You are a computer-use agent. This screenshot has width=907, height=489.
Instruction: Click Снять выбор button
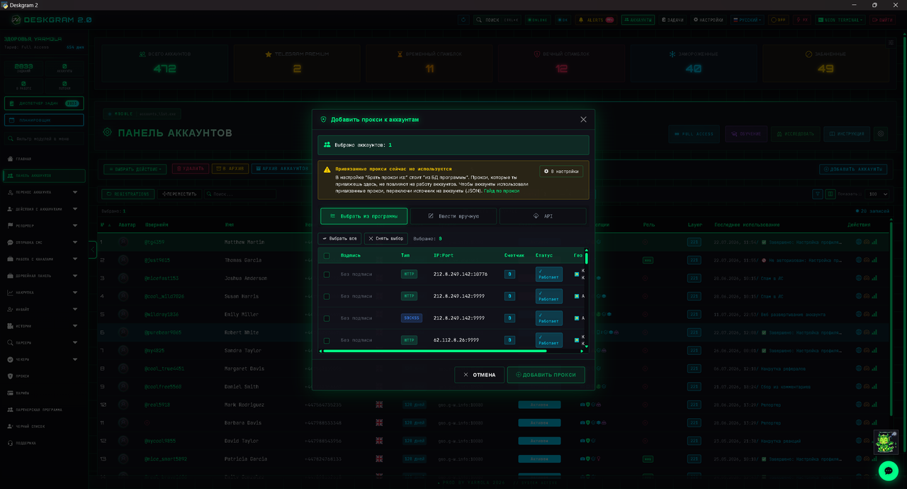coord(386,239)
